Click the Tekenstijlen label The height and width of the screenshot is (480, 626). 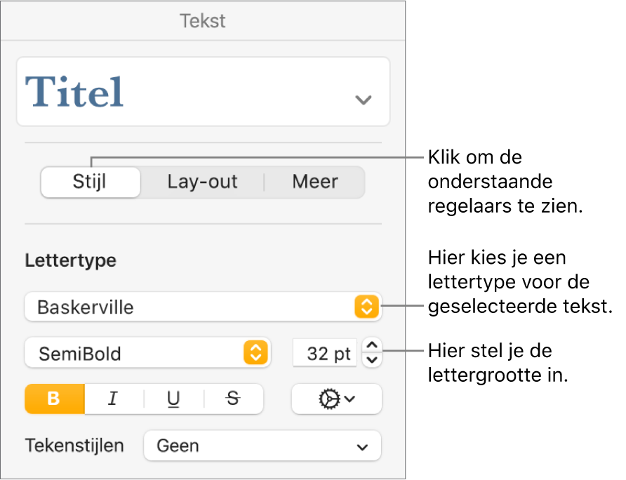coord(74,446)
